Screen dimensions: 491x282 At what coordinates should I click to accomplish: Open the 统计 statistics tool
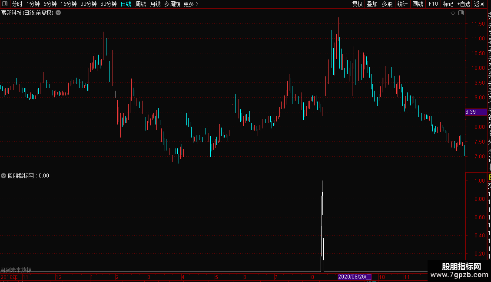[402, 4]
